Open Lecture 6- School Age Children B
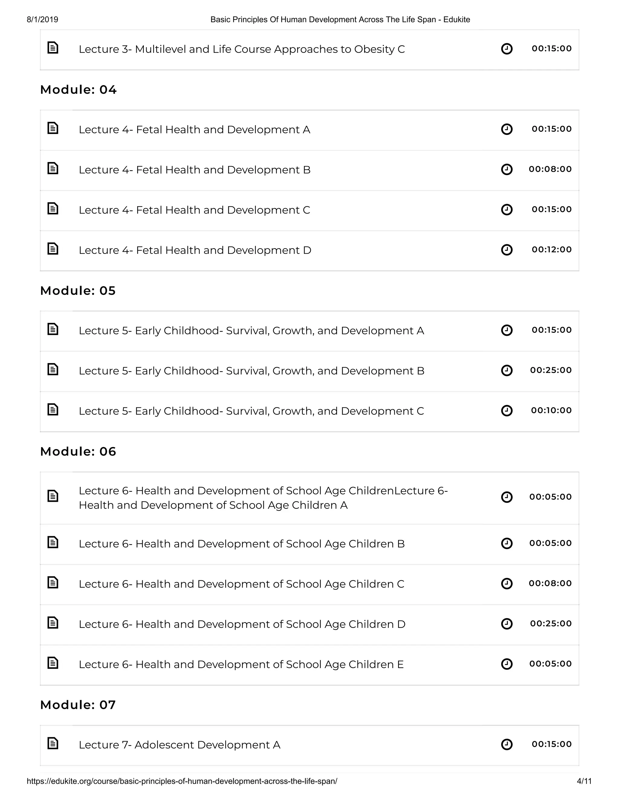 click(x=242, y=543)
